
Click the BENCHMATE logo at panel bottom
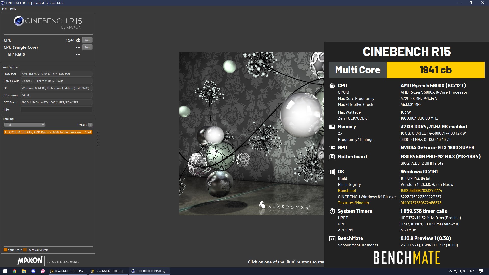point(407,258)
